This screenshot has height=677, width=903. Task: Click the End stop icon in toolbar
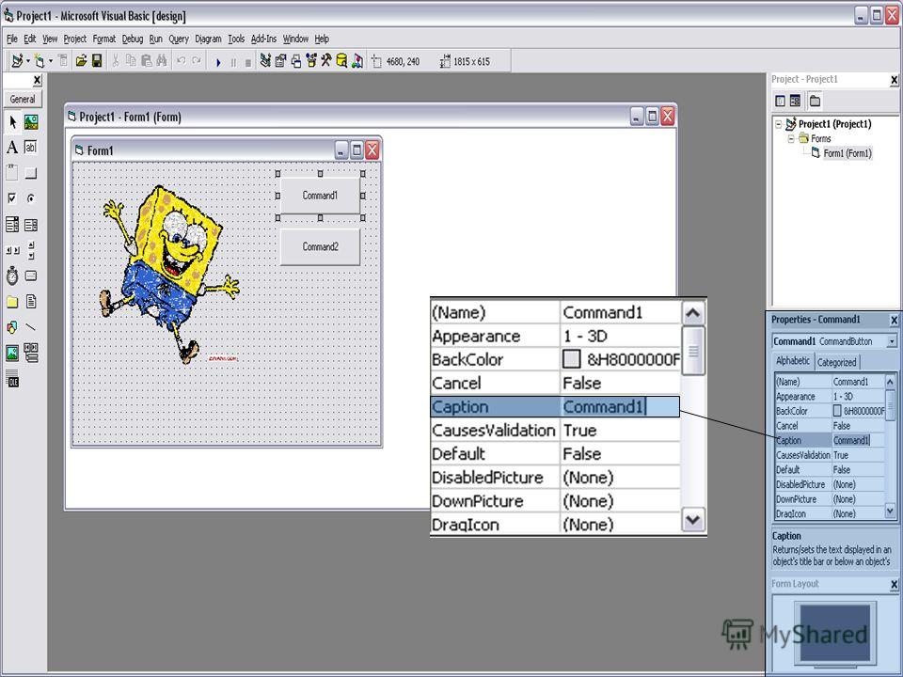[x=248, y=62]
